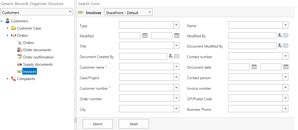
Task: Expand the Complaints tree node
Action: pos(8,79)
